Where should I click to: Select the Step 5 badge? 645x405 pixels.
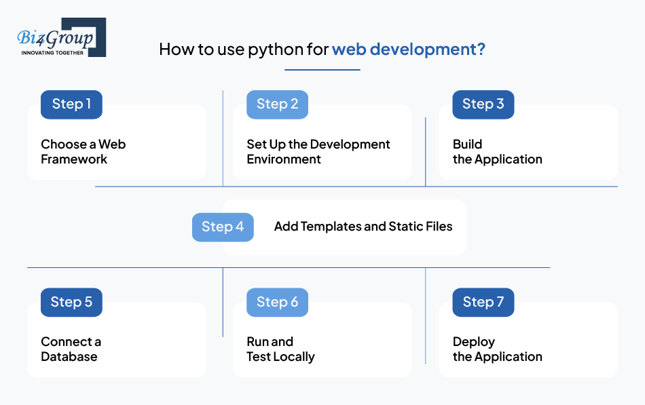pyautogui.click(x=71, y=302)
